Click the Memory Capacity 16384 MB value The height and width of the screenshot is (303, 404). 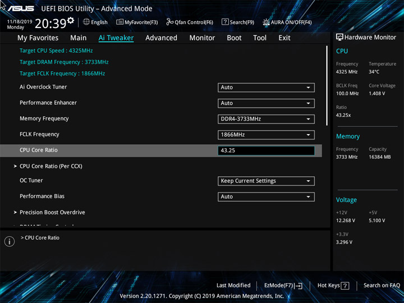pos(379,157)
